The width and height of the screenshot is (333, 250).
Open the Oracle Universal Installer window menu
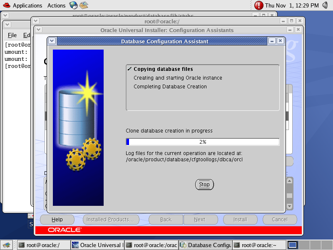click(x=39, y=30)
